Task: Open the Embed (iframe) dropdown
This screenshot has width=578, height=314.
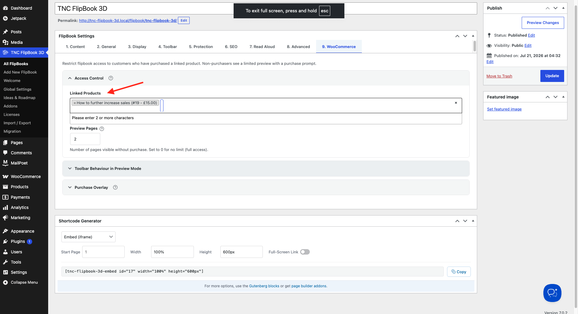Action: click(89, 237)
